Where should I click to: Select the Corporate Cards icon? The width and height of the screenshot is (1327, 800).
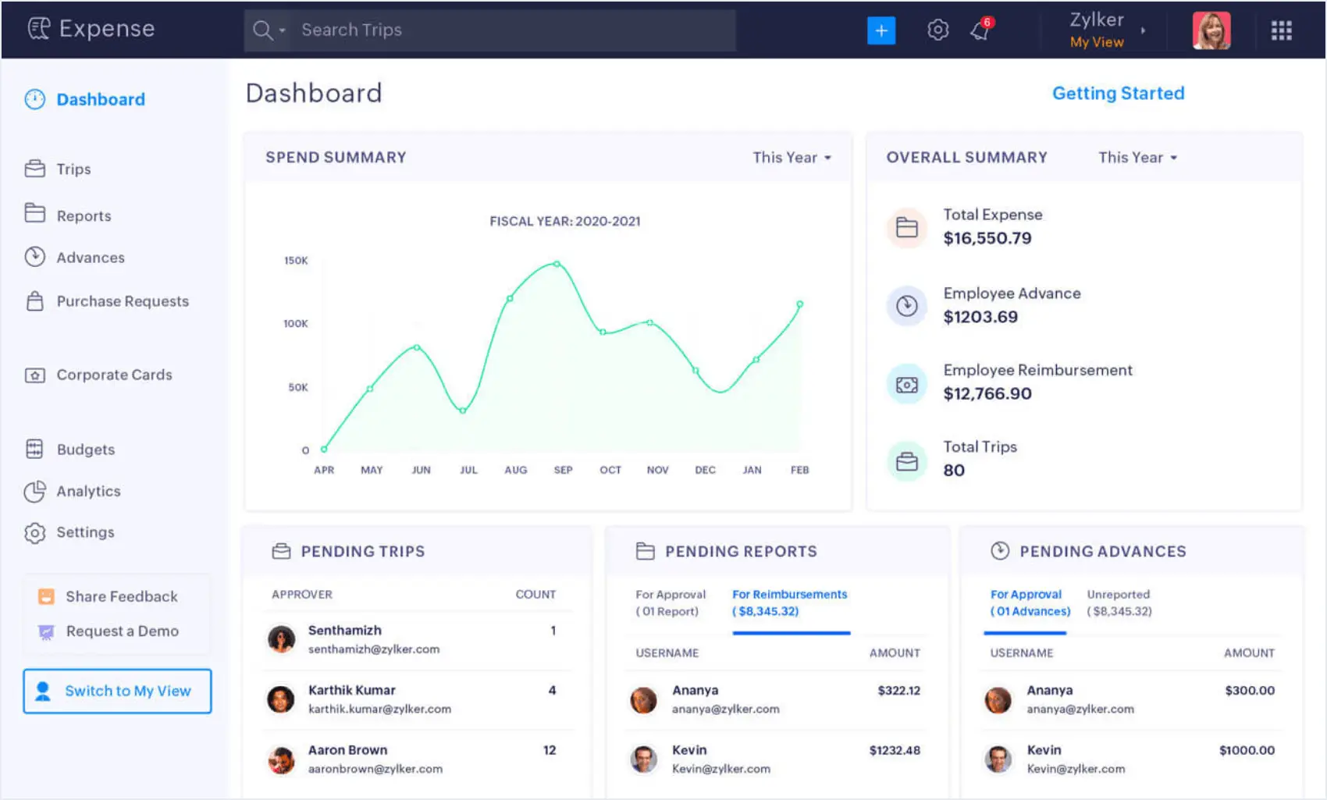click(35, 375)
